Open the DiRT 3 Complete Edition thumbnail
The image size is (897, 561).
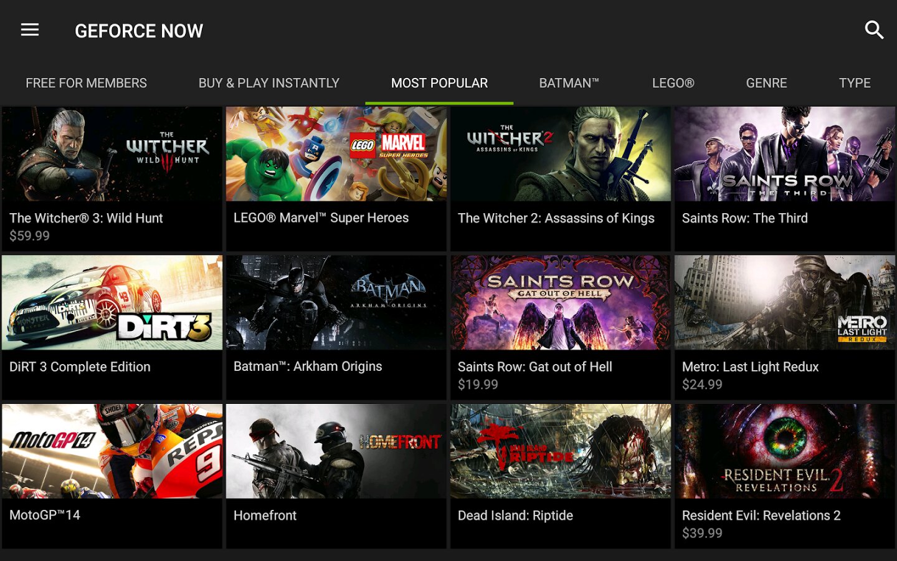(x=112, y=302)
